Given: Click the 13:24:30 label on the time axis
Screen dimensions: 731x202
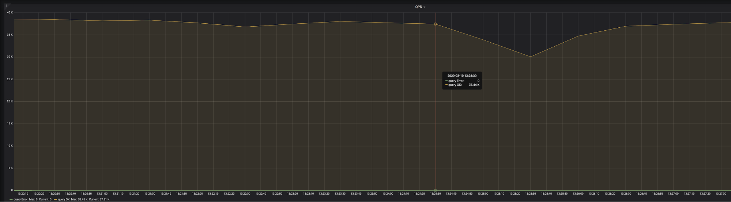Looking at the screenshot, I should click(435, 194).
